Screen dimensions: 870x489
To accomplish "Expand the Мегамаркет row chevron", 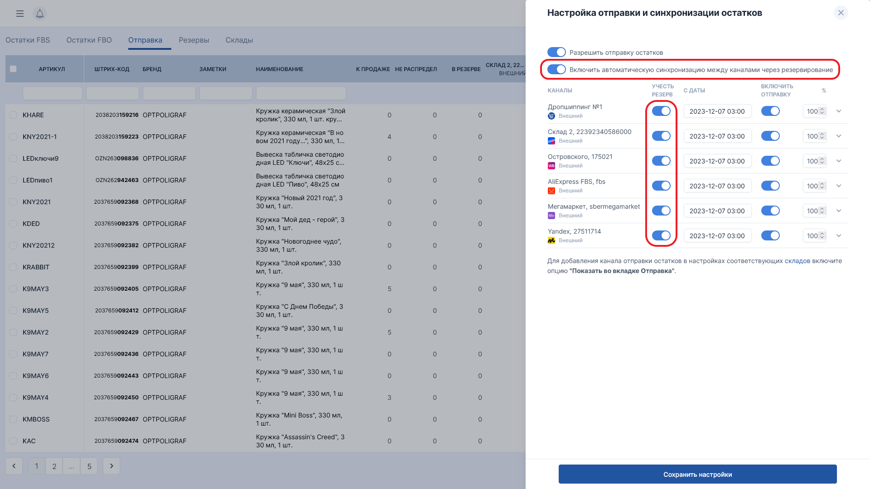I will (839, 211).
